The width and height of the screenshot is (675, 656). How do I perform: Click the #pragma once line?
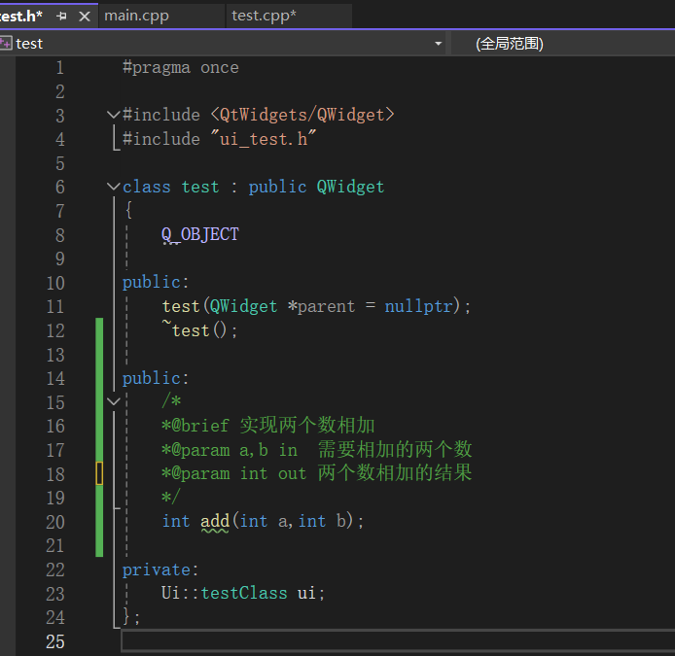tap(180, 67)
